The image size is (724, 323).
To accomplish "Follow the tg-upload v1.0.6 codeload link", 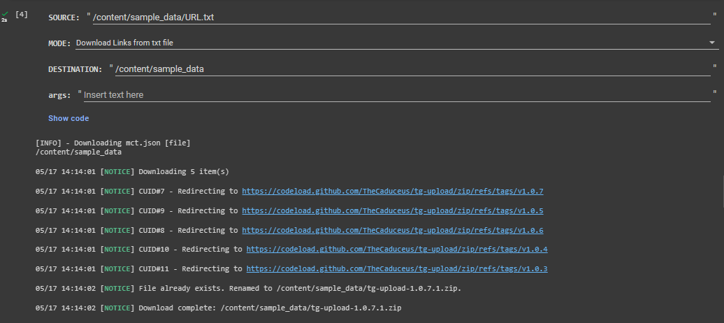I will [x=392, y=230].
